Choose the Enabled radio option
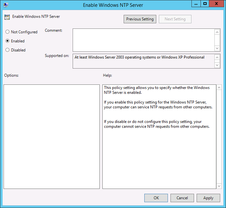 7,41
